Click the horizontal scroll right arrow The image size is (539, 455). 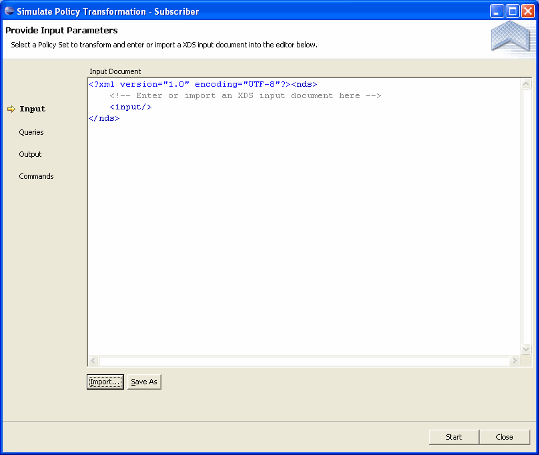[514, 360]
